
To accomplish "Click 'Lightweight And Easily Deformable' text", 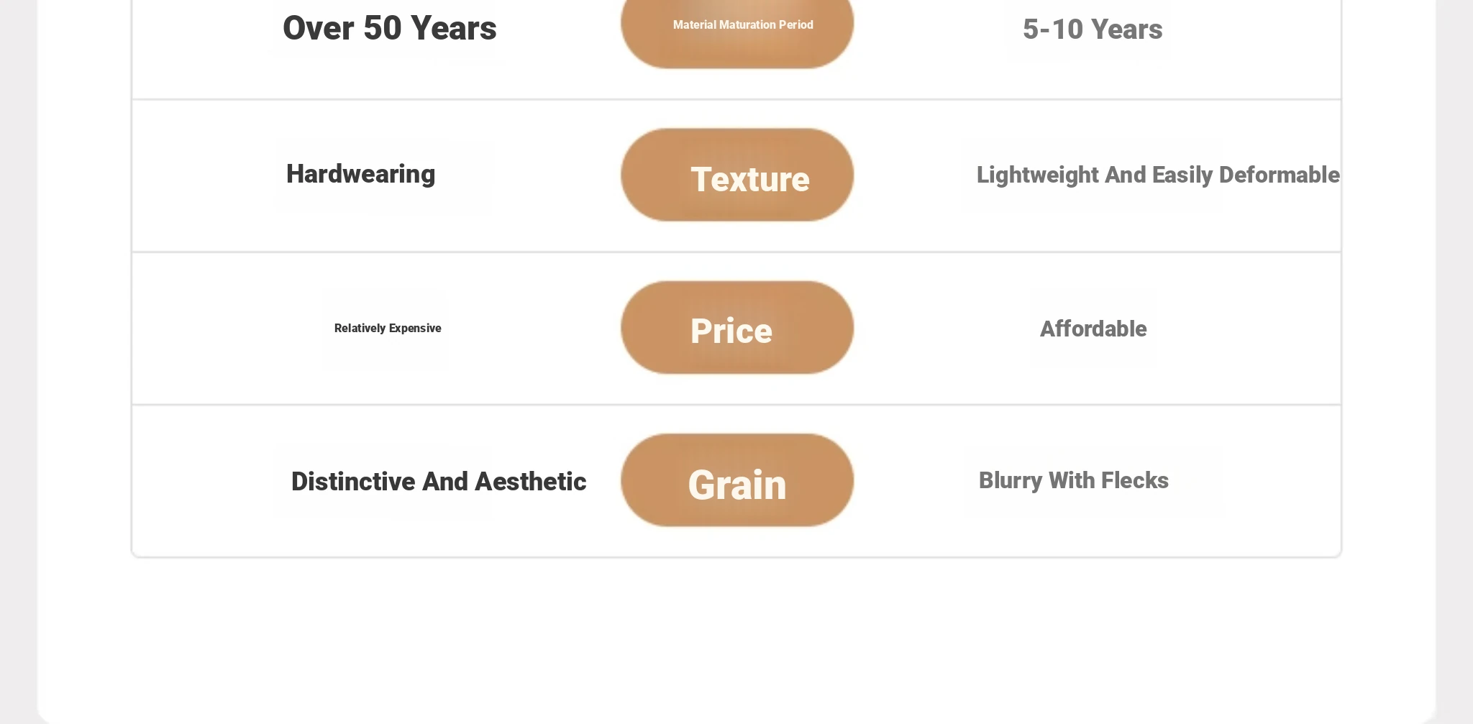I will 1158,175.
